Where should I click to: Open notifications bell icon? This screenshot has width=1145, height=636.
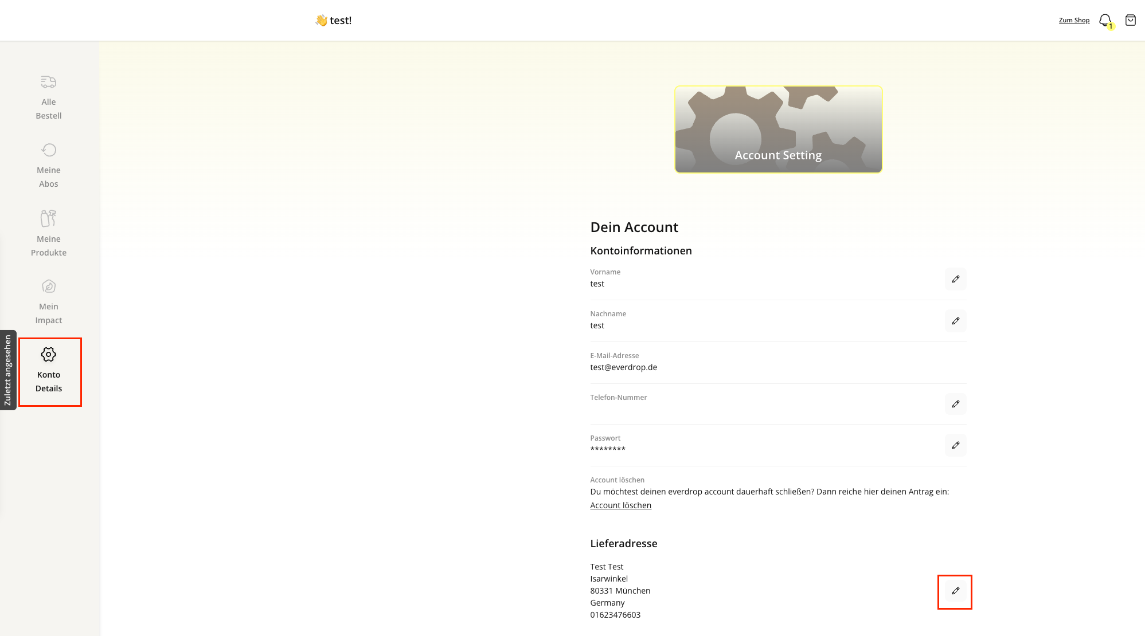(x=1105, y=21)
